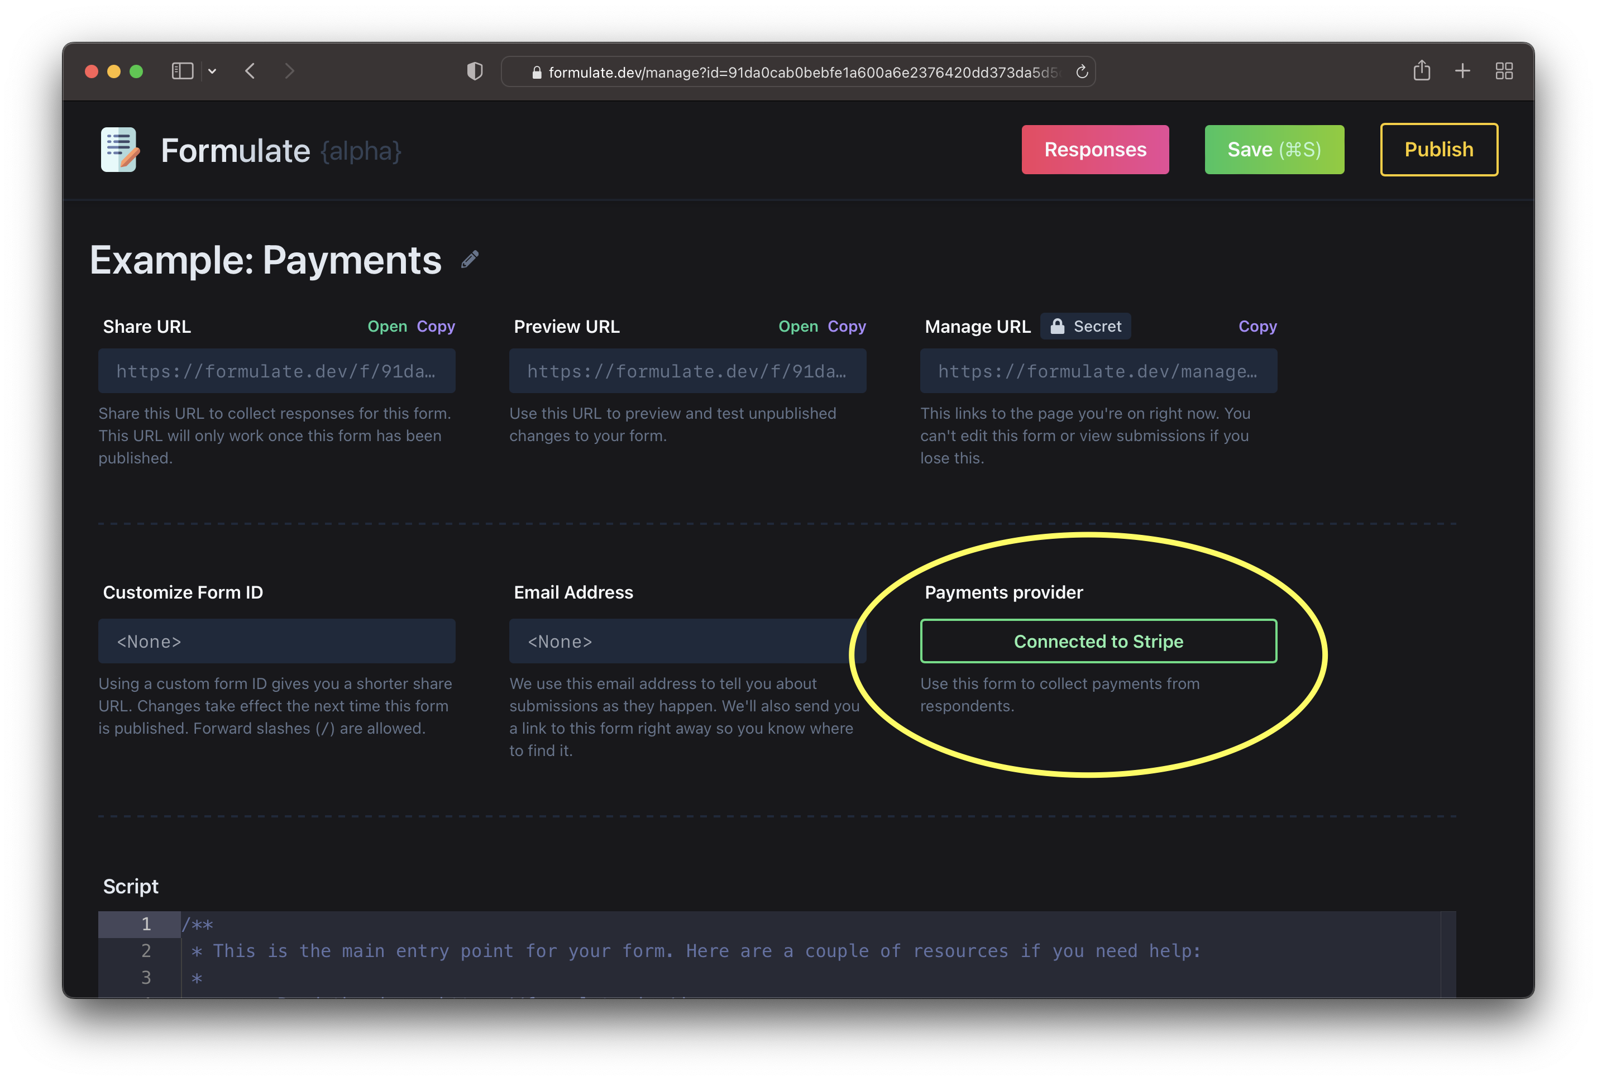Click the Connected to Stripe button

(1098, 641)
